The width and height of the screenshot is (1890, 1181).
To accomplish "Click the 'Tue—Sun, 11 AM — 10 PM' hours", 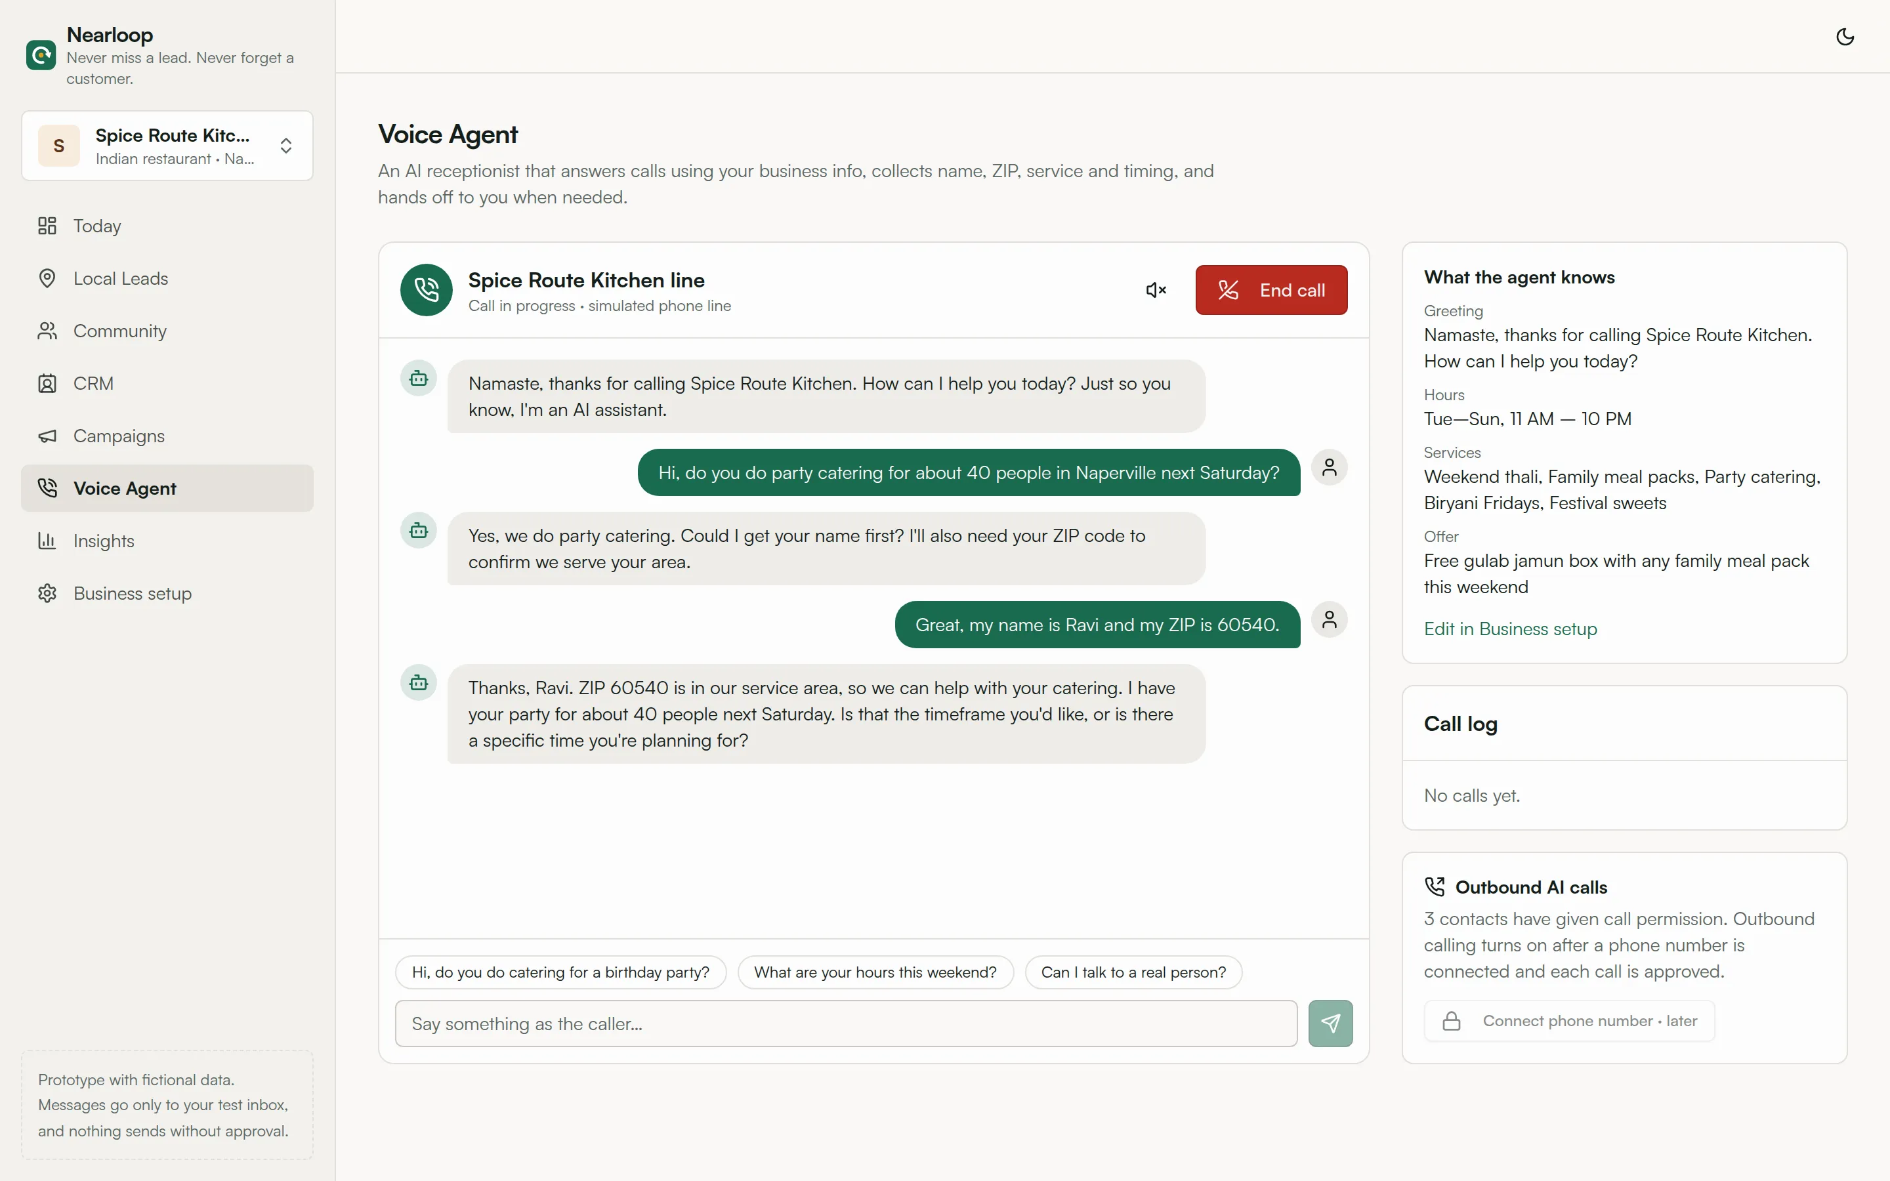I will tap(1527, 419).
